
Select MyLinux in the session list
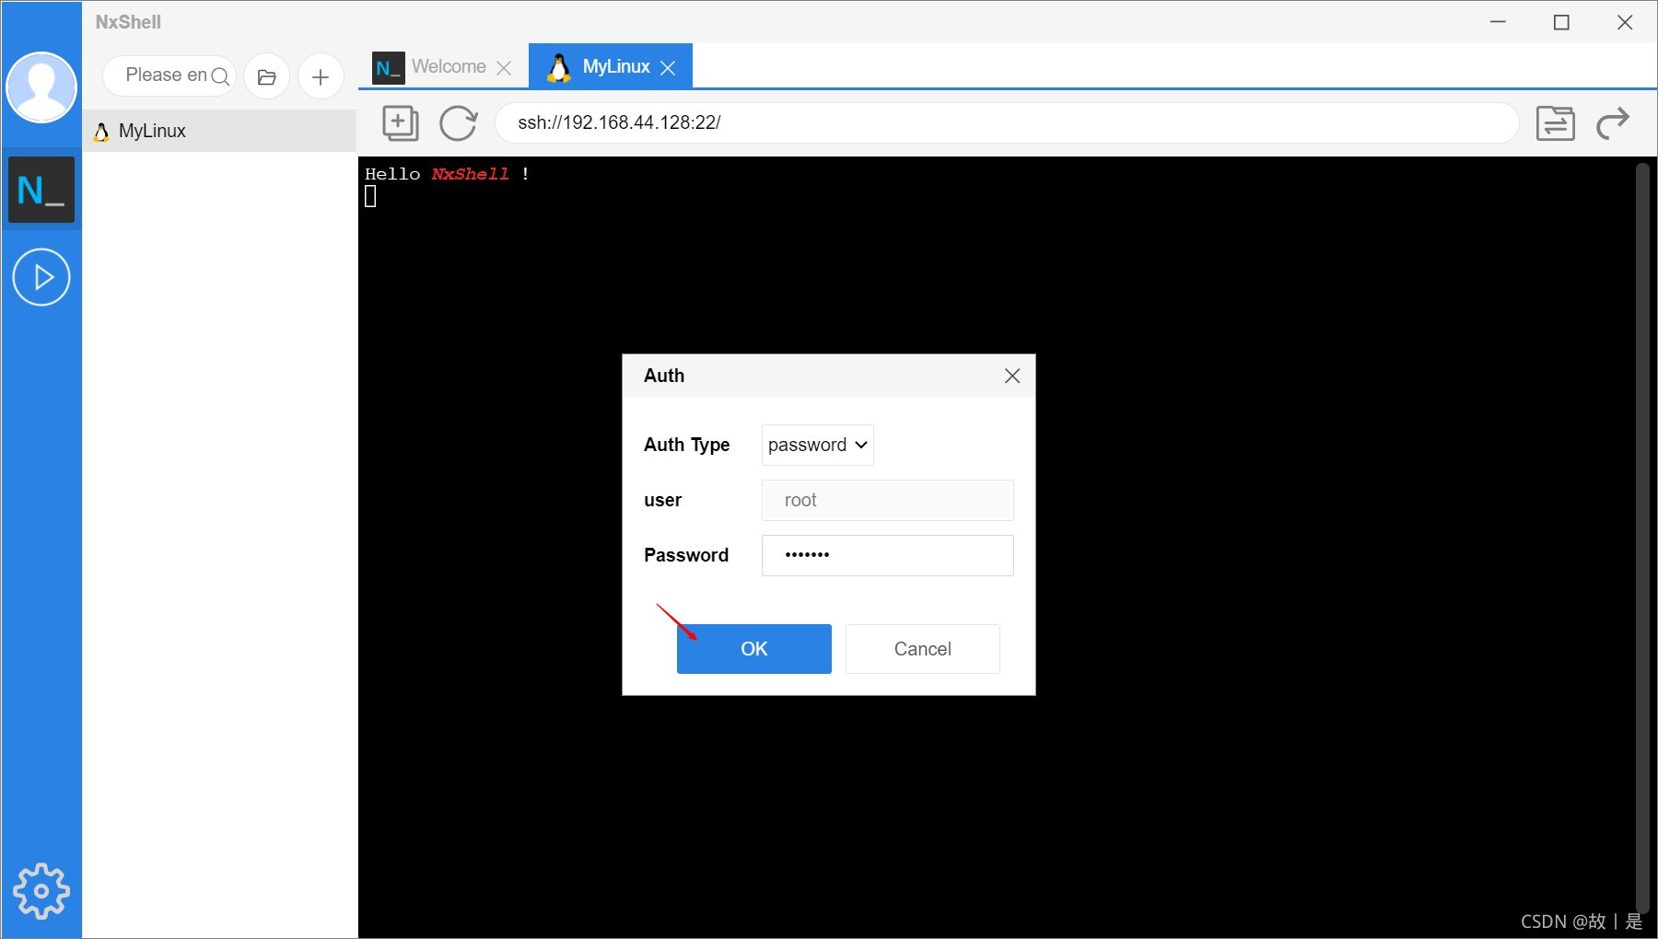click(x=219, y=131)
